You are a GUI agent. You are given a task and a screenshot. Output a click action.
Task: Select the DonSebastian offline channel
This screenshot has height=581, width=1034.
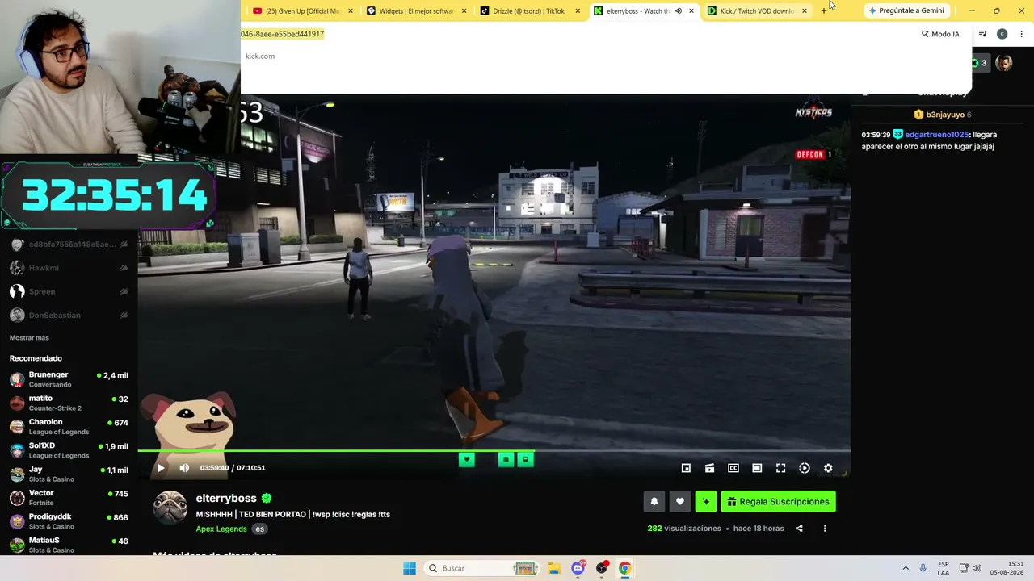(69, 315)
